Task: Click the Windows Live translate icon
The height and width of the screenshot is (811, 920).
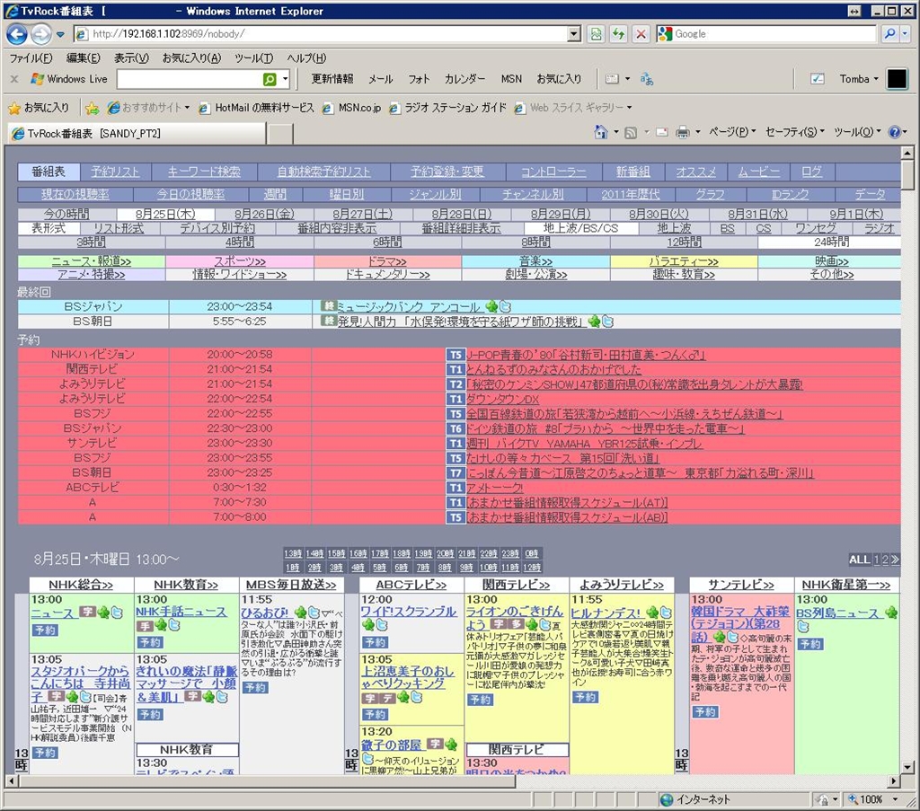Action: pyautogui.click(x=647, y=79)
